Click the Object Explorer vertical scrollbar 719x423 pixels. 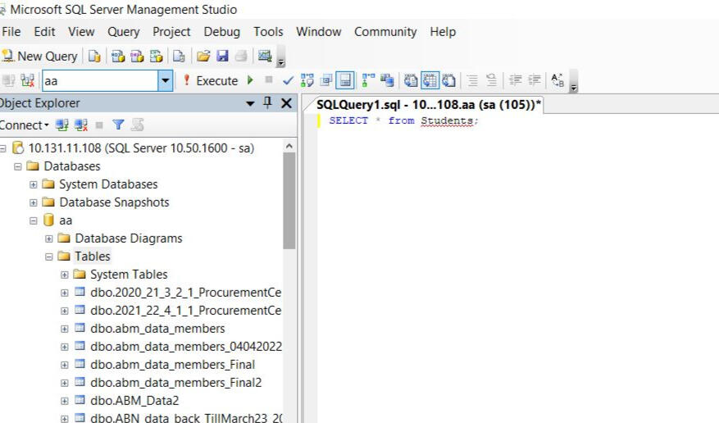point(289,201)
